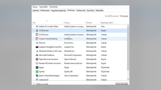The image size is (161, 90).
Task: Switch to the Performans tab
Action: pyautogui.click(x=45, y=10)
